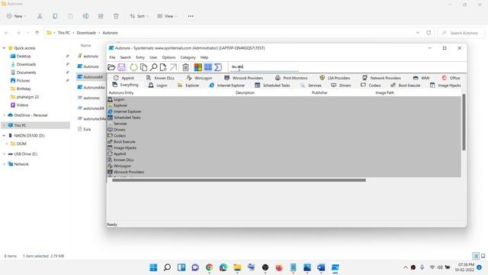Viewport: 488px width, 275px height.
Task: Click the This PC breadcrumb in address bar
Action: click(x=63, y=33)
